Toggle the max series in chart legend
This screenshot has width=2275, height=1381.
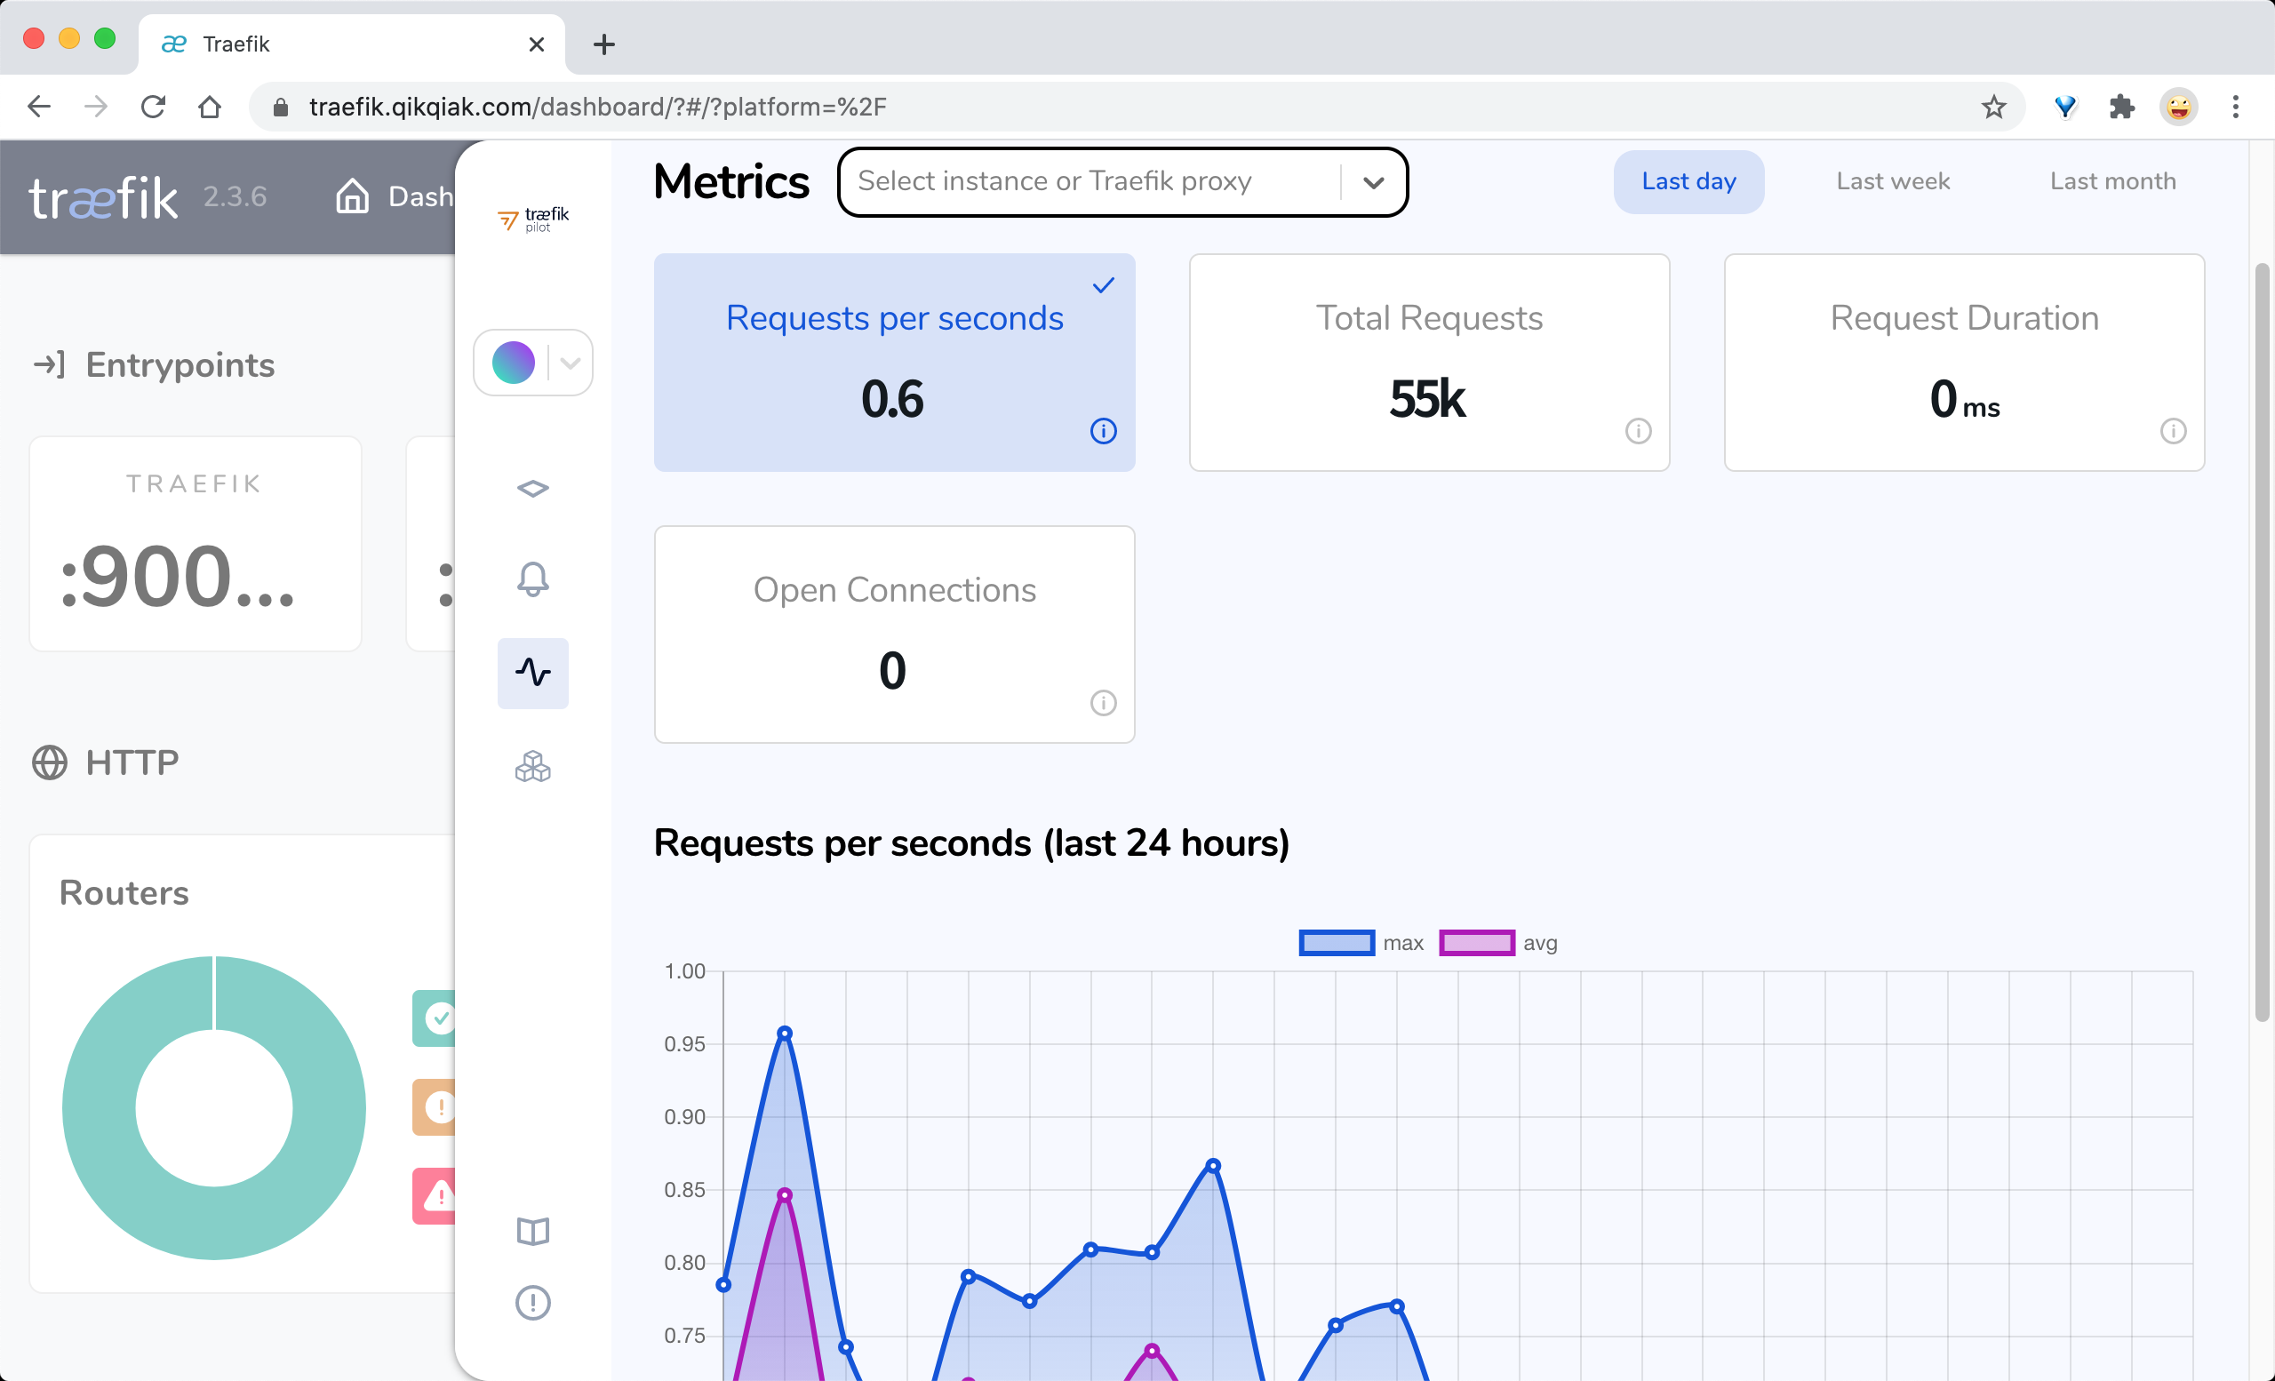pos(1361,943)
